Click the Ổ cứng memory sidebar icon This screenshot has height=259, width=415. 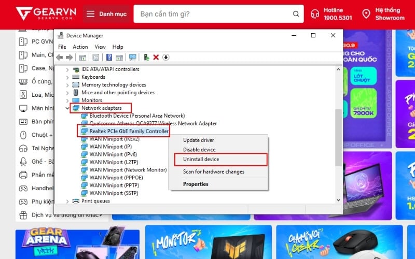[23, 82]
